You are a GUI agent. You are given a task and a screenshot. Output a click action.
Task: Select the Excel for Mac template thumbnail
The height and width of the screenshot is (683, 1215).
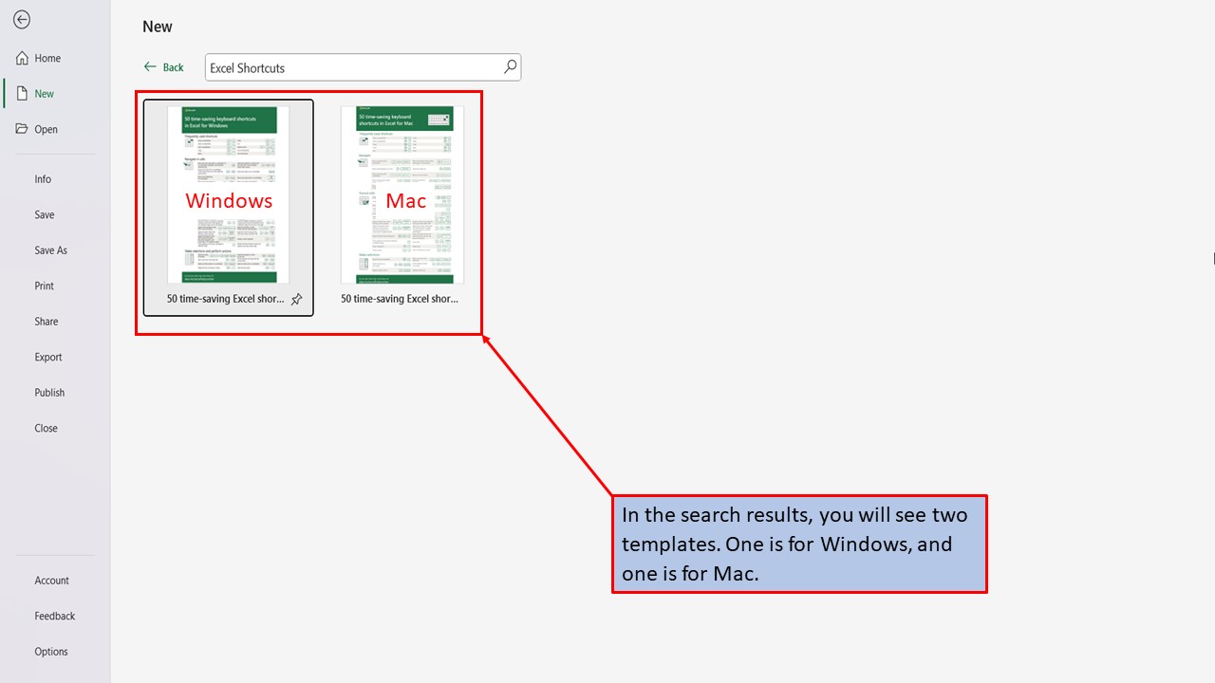click(402, 194)
